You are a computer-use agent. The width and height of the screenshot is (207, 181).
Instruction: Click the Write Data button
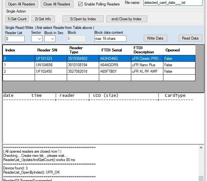coord(155,38)
